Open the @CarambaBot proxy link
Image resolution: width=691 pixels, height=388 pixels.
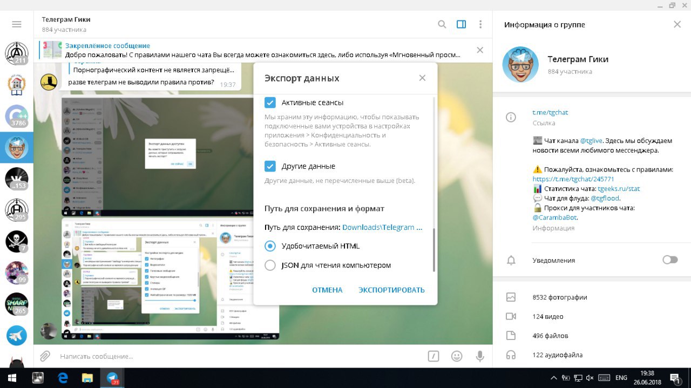coord(554,217)
